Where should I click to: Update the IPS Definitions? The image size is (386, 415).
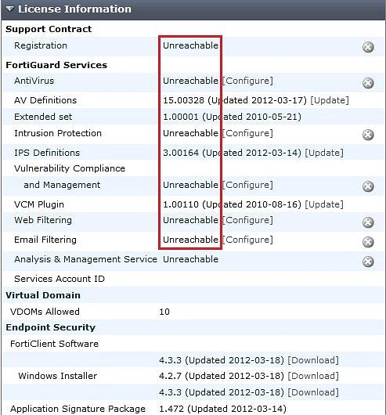(x=324, y=153)
